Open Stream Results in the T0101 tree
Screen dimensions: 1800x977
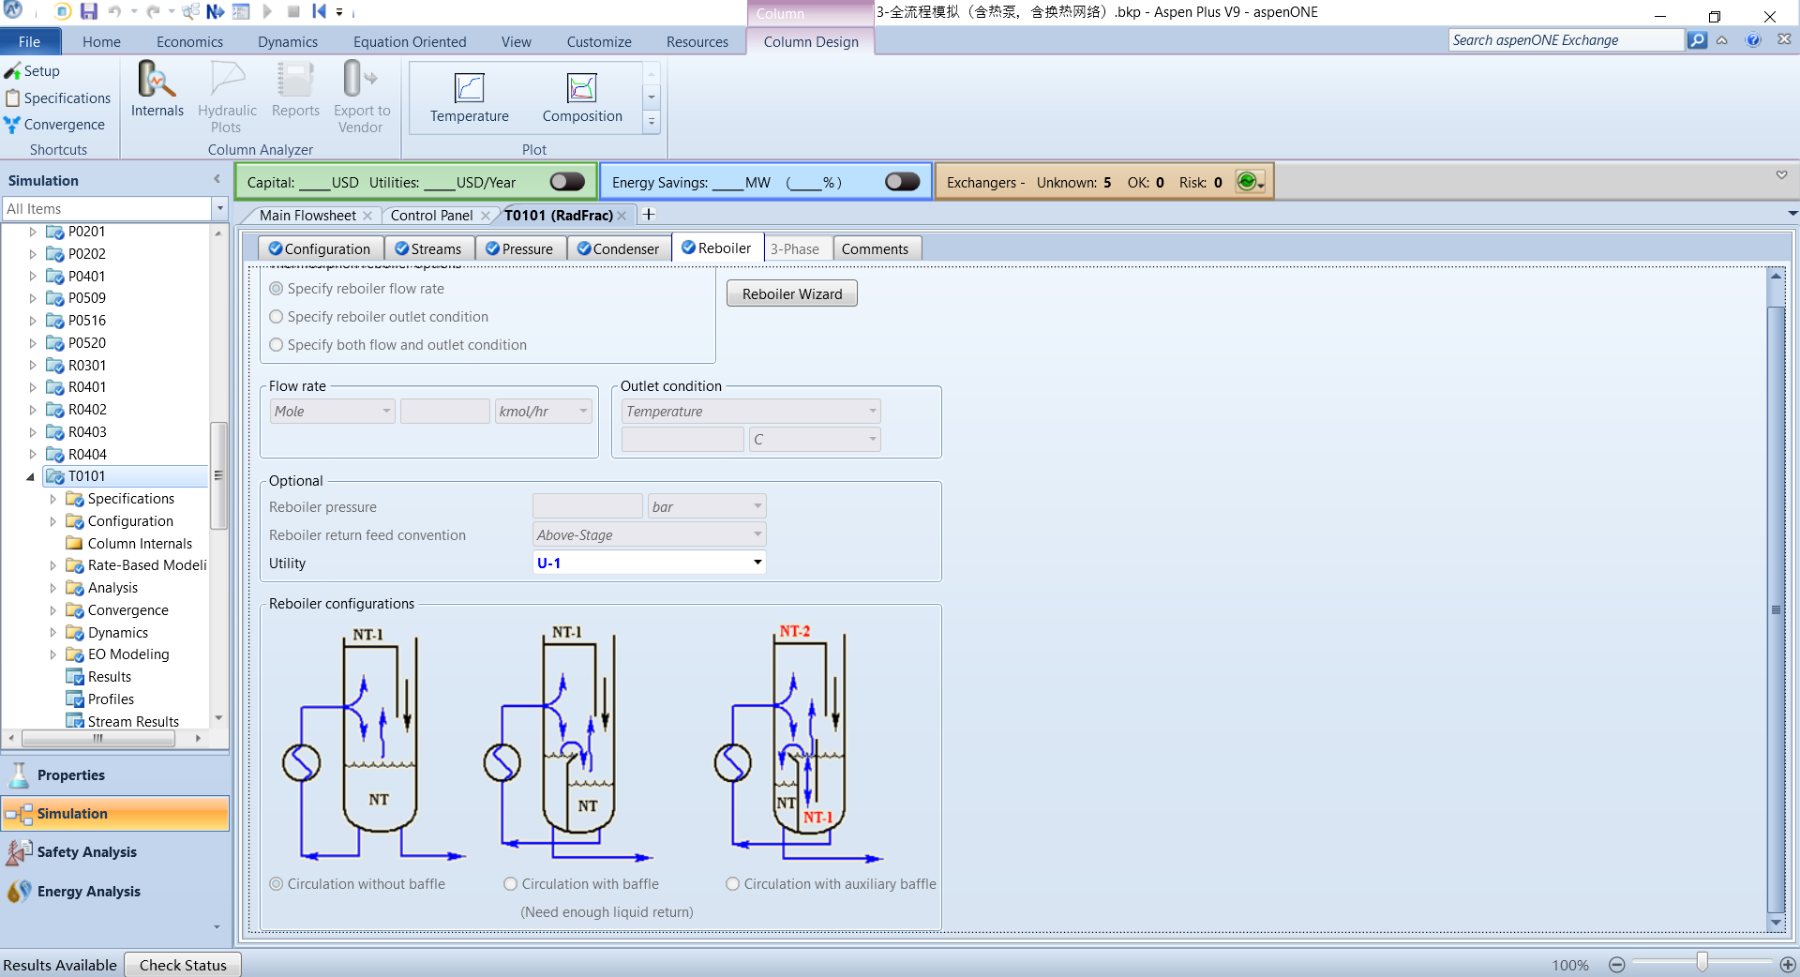coord(133,722)
